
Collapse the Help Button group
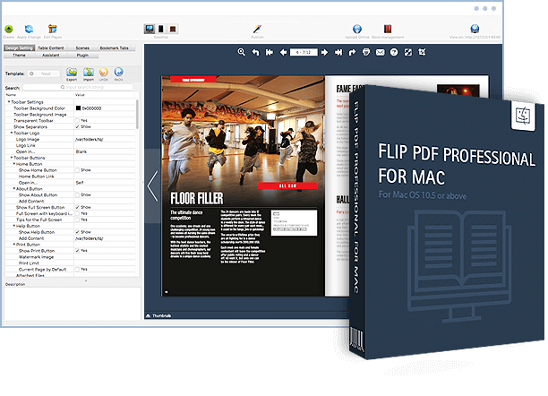pyautogui.click(x=14, y=226)
